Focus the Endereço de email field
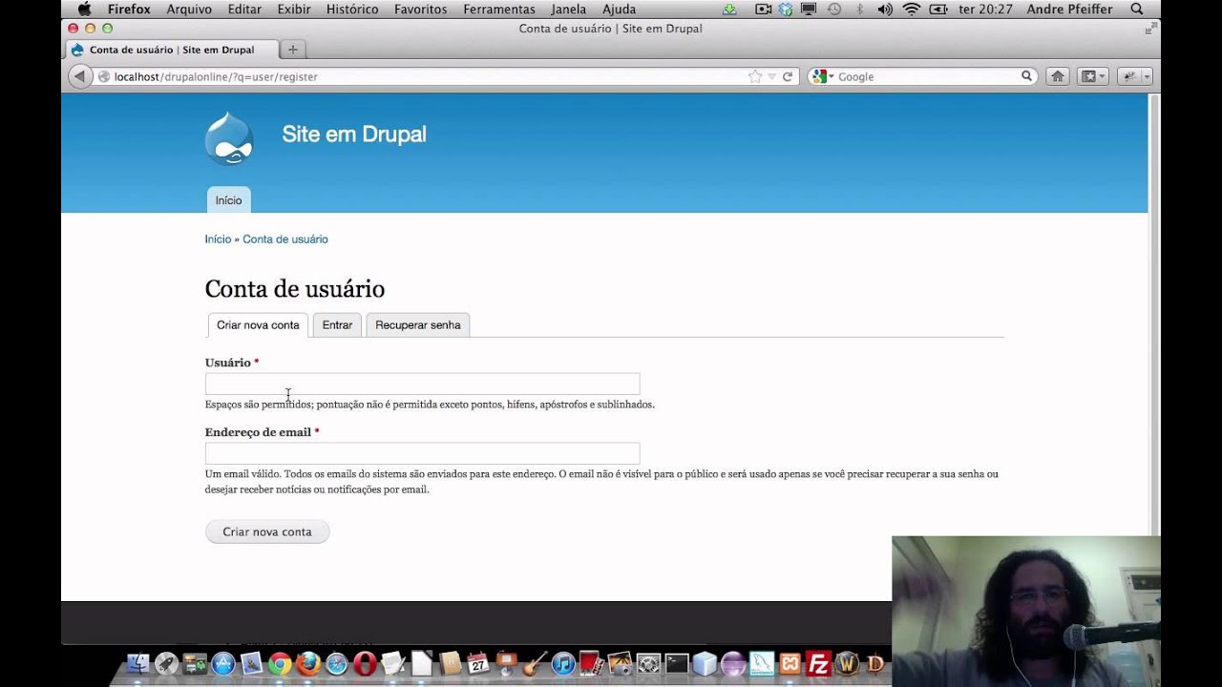 coord(422,453)
